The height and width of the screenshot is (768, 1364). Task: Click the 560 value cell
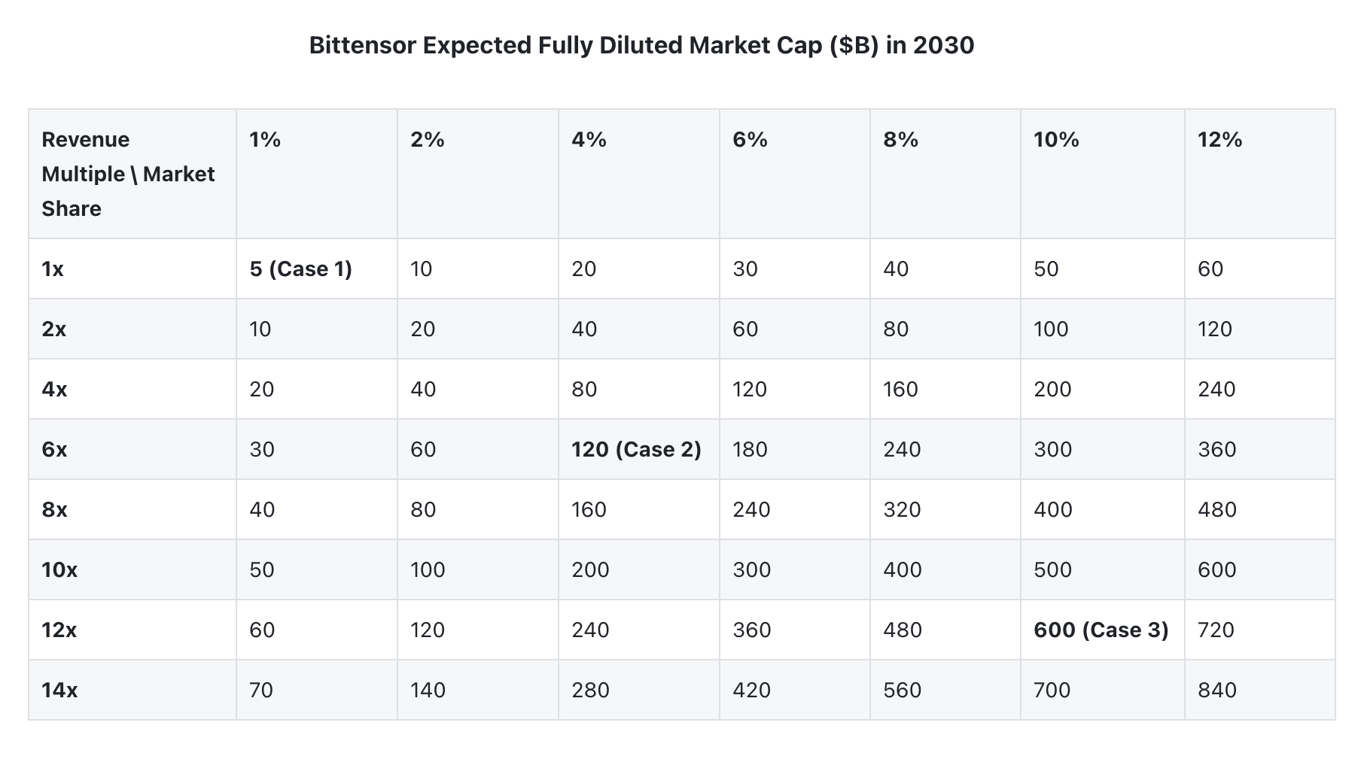902,691
